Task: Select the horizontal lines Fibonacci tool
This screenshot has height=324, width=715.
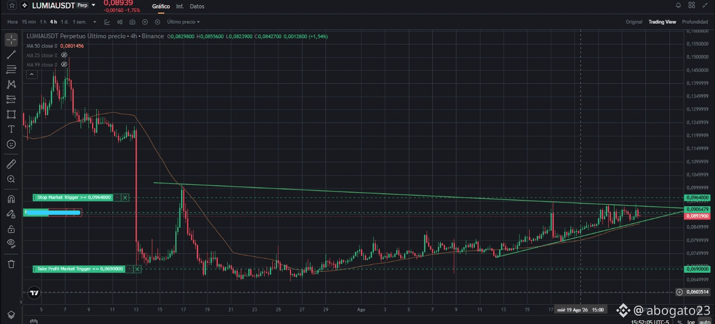Action: point(11,69)
